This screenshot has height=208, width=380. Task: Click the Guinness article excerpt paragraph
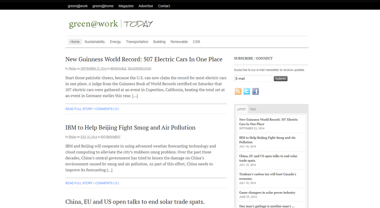click(146, 87)
